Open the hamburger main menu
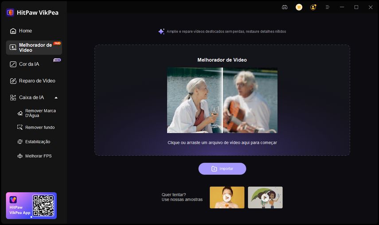Image resolution: width=379 pixels, height=225 pixels. 328,7
